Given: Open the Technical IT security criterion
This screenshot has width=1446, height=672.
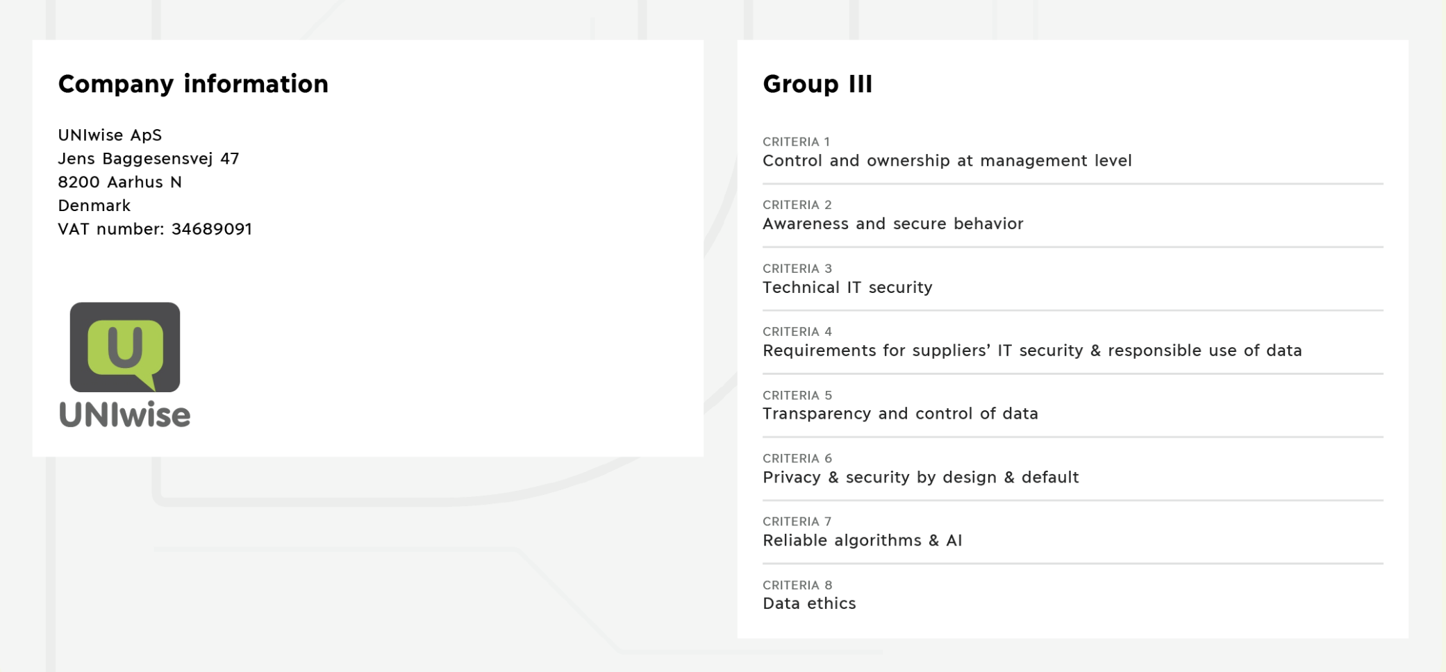Looking at the screenshot, I should (x=847, y=287).
